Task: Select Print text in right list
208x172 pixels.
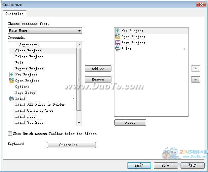Action: pos(126,49)
